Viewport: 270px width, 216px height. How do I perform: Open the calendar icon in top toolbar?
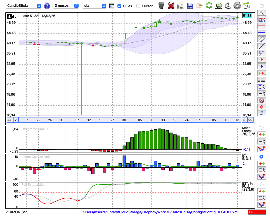point(246,6)
